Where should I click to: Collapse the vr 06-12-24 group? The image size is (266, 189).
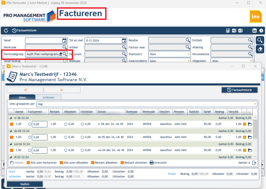[11, 118]
